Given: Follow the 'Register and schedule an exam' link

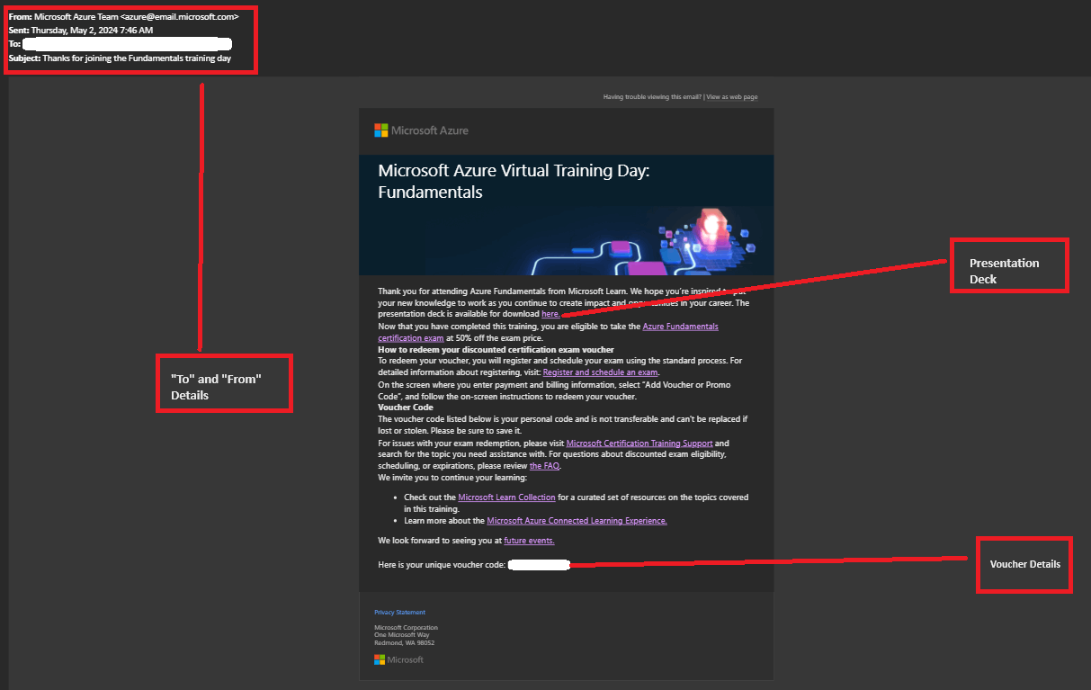Looking at the screenshot, I should tap(601, 372).
